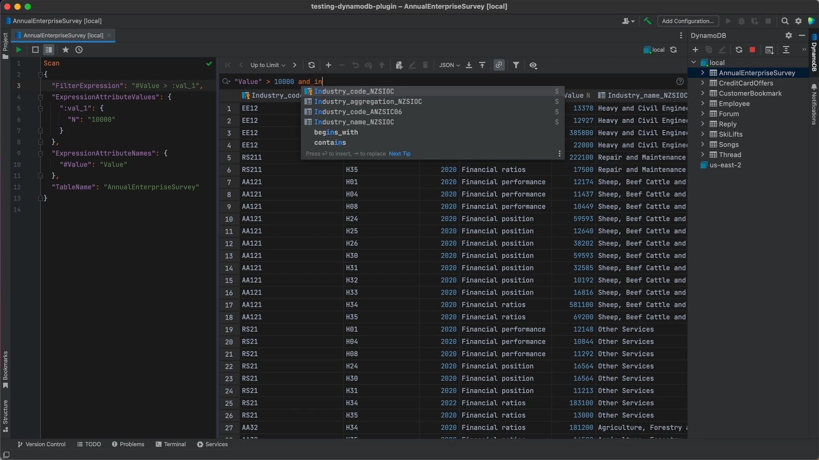Screen dimensions: 819x460
Task: Expand CreditCardOffers table node
Action: click(x=703, y=83)
